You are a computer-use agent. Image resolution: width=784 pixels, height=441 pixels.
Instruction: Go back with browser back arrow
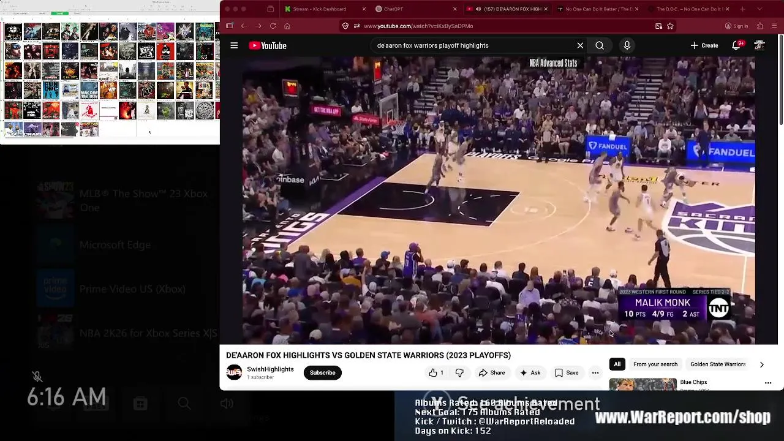click(243, 26)
